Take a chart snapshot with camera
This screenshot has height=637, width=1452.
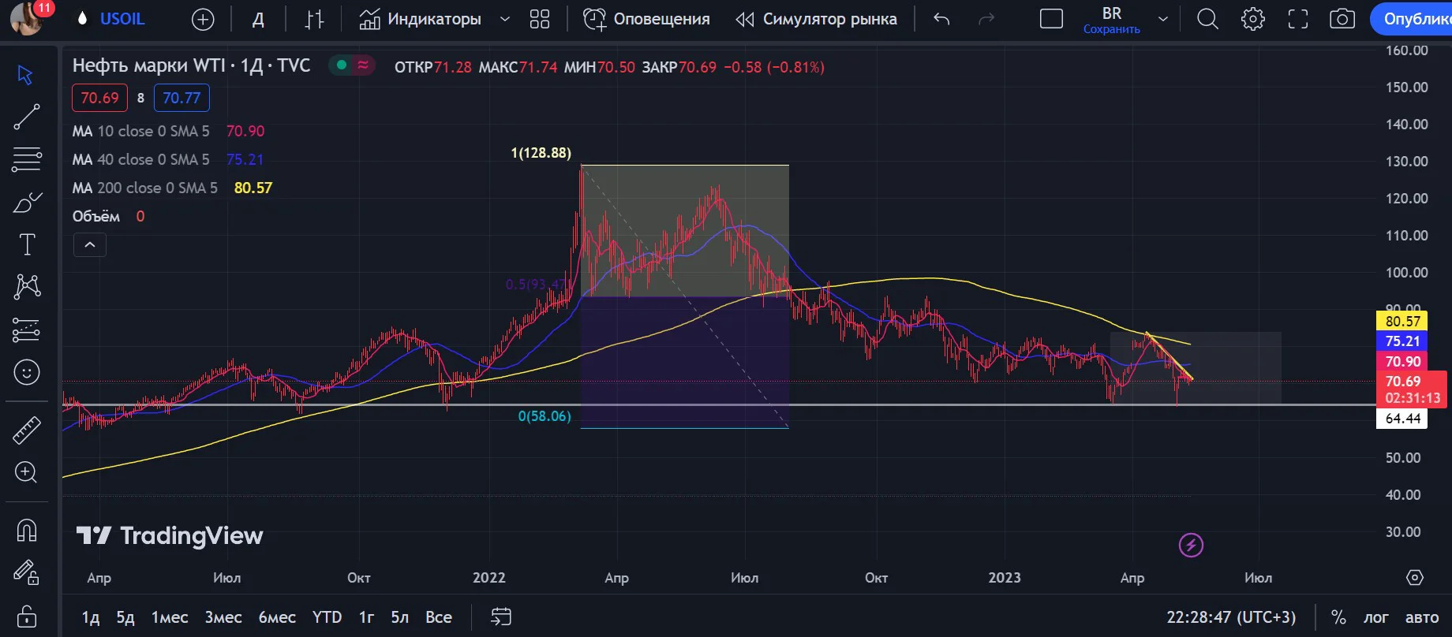[x=1342, y=20]
